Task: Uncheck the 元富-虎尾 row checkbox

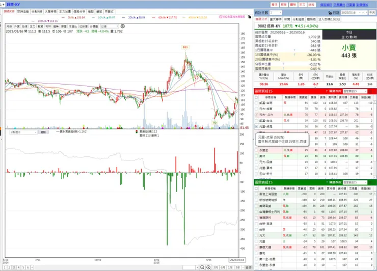Action: (x=256, y=126)
